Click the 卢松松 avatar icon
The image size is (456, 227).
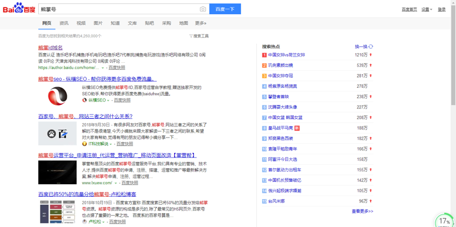click(x=84, y=221)
